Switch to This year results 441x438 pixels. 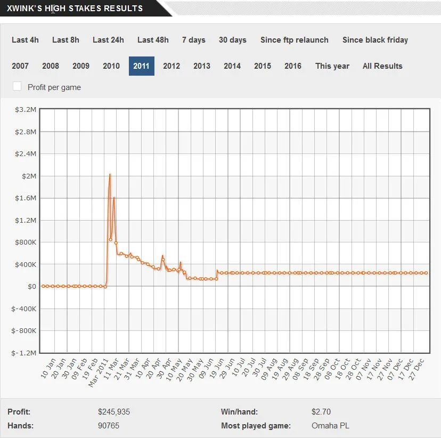point(332,66)
